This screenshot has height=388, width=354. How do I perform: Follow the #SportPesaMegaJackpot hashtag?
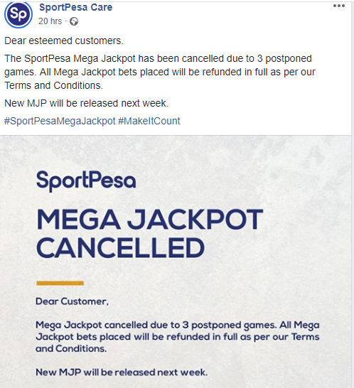(60, 121)
